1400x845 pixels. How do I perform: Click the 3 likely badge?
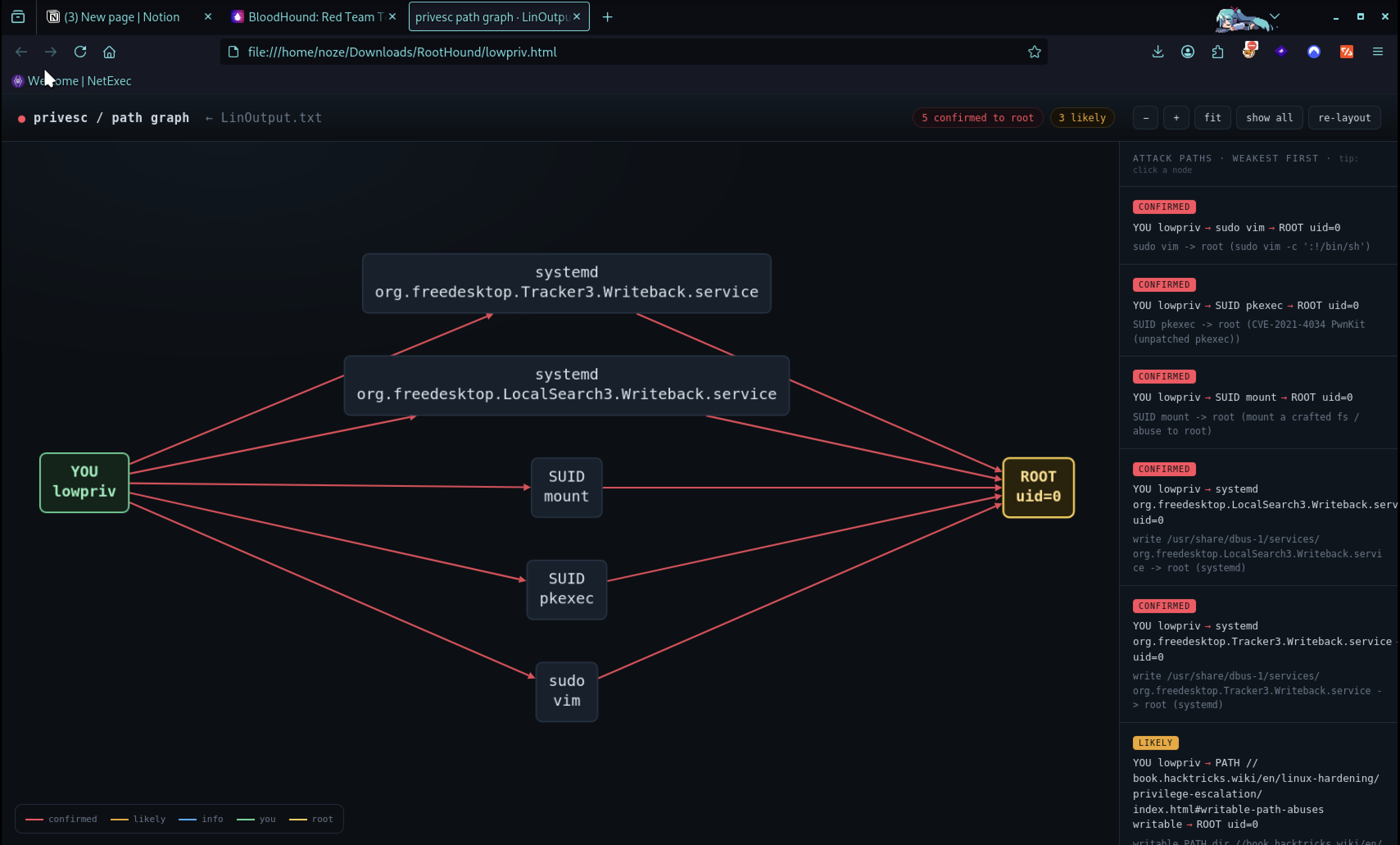(x=1082, y=118)
